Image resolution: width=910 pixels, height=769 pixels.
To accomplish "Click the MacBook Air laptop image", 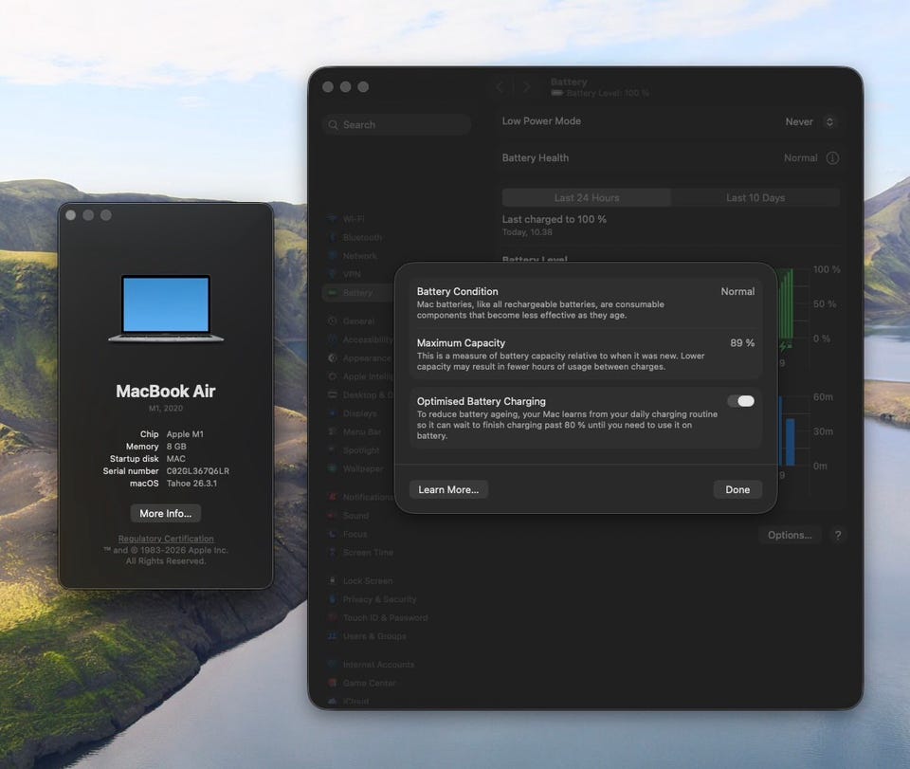I will (166, 309).
